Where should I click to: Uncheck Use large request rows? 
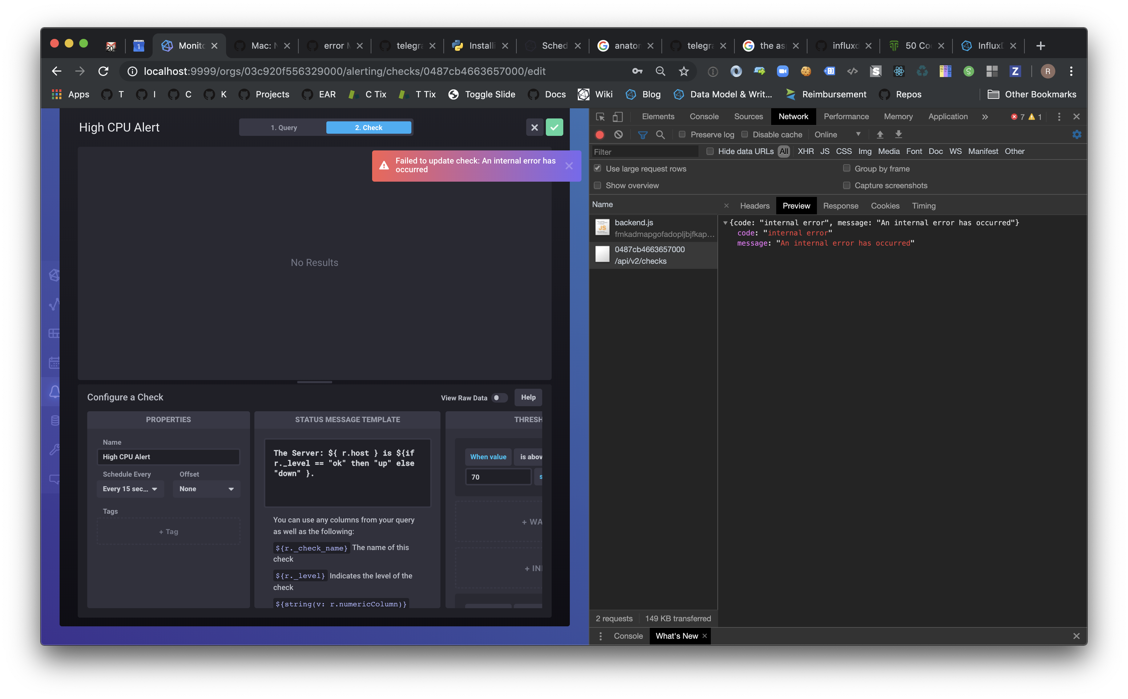597,168
